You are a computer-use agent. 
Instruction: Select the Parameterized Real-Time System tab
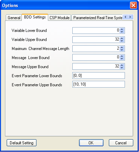point(97,18)
